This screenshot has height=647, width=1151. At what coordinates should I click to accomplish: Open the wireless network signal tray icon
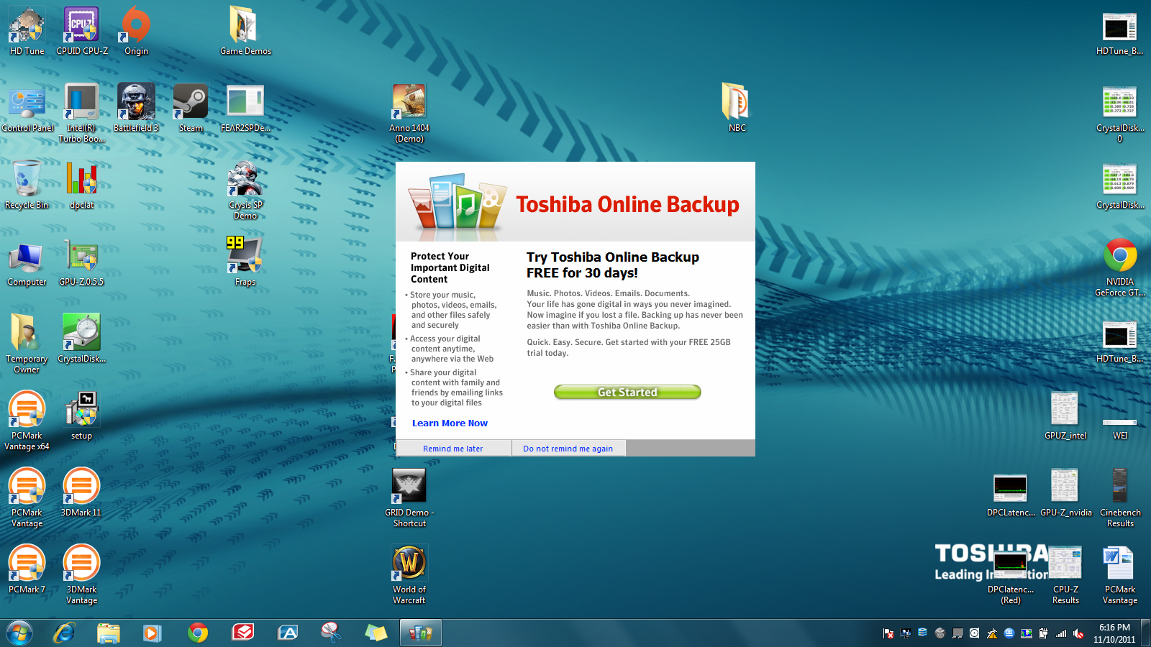pyautogui.click(x=1061, y=633)
